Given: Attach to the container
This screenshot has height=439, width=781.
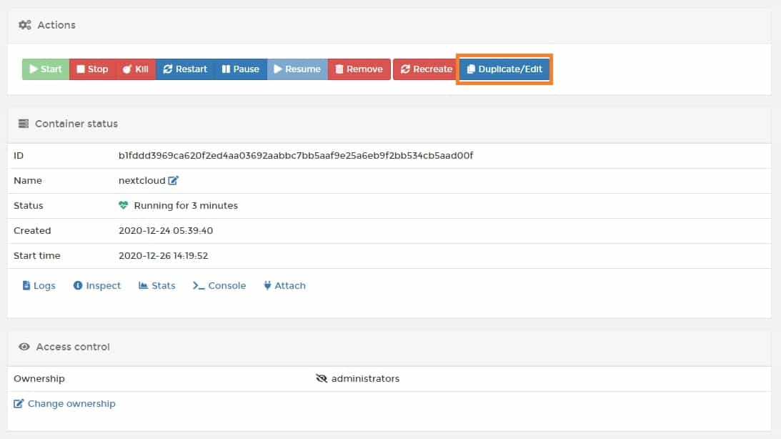Looking at the screenshot, I should pos(284,285).
